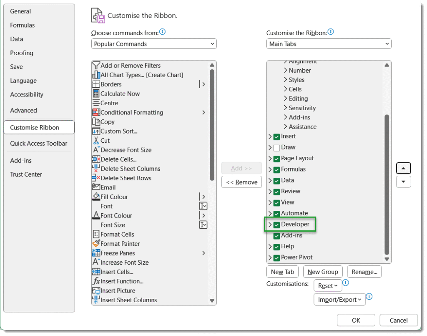Click the New Tab button
The width and height of the screenshot is (427, 336).
point(282,272)
